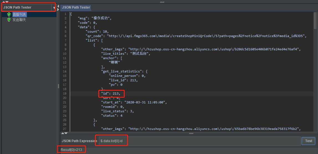The height and width of the screenshot is (154, 318).
Task: Click the green shield icon beside 直播列表
Action: pyautogui.click(x=9, y=15)
